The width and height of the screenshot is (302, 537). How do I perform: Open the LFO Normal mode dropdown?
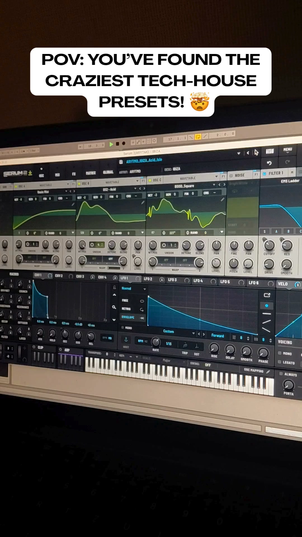click(x=134, y=289)
